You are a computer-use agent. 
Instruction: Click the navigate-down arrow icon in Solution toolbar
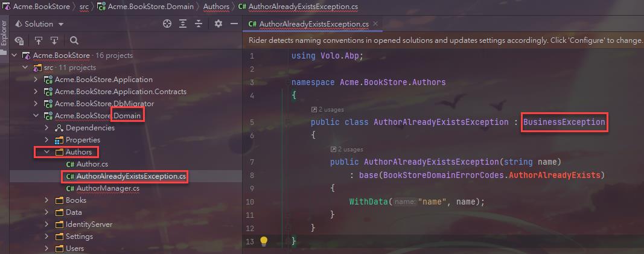(54, 40)
